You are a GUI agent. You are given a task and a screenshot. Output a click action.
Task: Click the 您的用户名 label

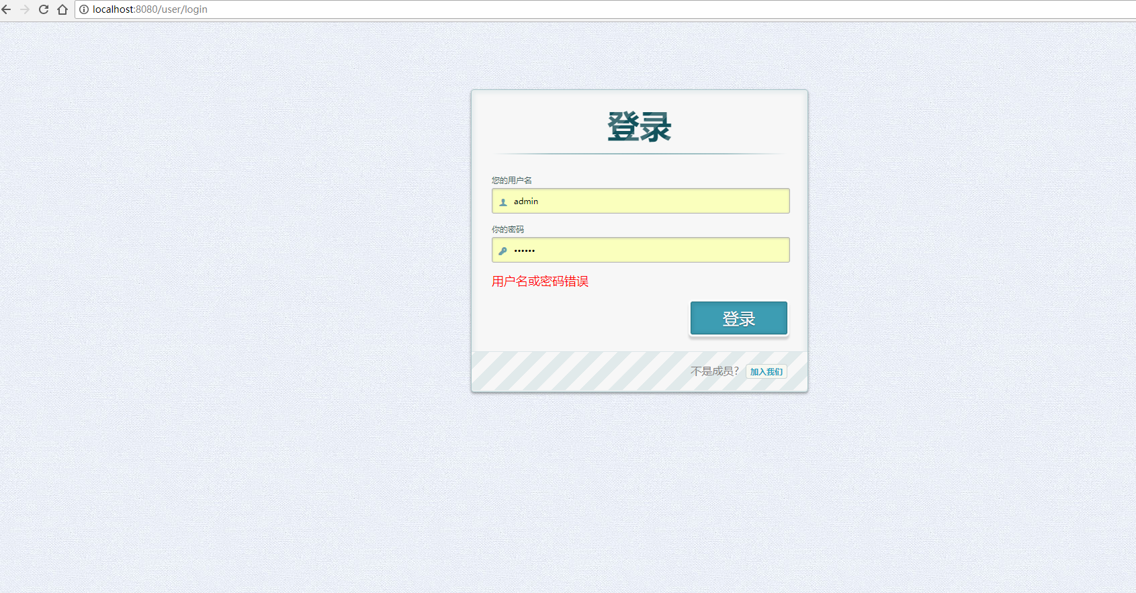511,180
